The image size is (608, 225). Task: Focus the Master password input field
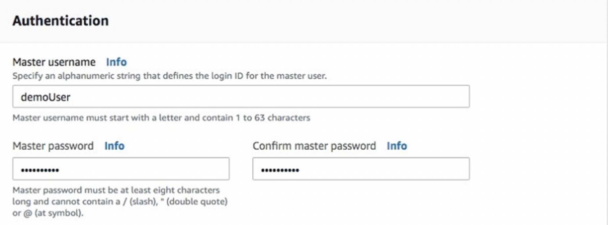[x=121, y=169]
